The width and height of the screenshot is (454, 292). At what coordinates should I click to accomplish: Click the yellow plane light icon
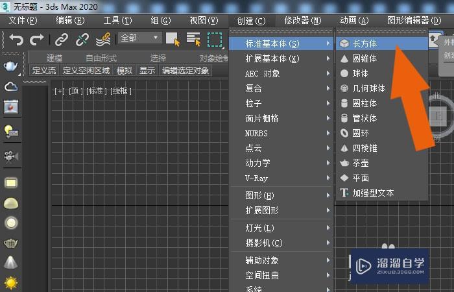coord(11,183)
